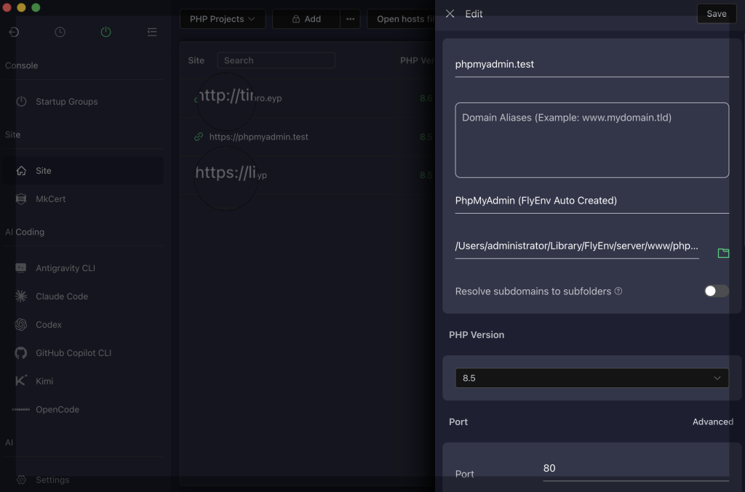Viewport: 745px width, 492px height.
Task: Toggle Resolve subdomains to subfolders switch
Action: (x=717, y=291)
